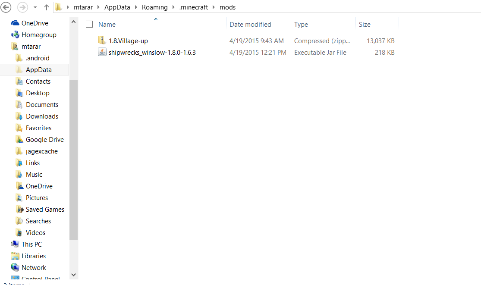This screenshot has width=481, height=285.
Task: Navigate to AppData breadcrumb segment
Action: click(117, 7)
